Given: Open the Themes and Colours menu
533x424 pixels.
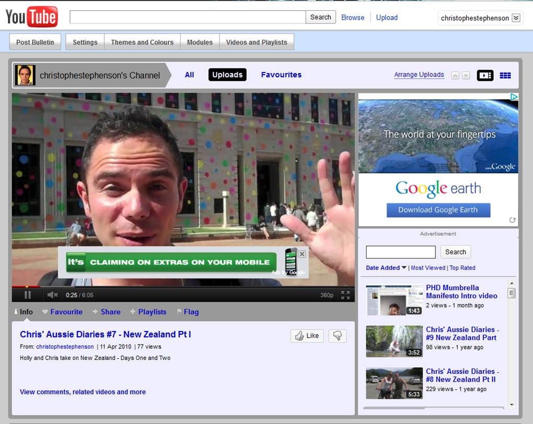Looking at the screenshot, I should pyautogui.click(x=142, y=42).
